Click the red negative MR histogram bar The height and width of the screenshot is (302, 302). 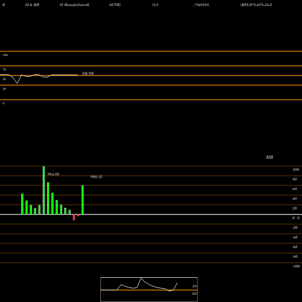[x=74, y=217]
